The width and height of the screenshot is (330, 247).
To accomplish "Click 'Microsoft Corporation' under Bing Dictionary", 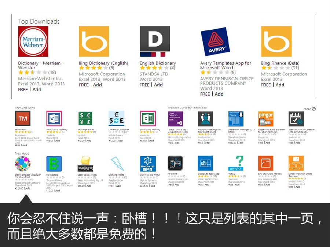I will click(102, 74).
